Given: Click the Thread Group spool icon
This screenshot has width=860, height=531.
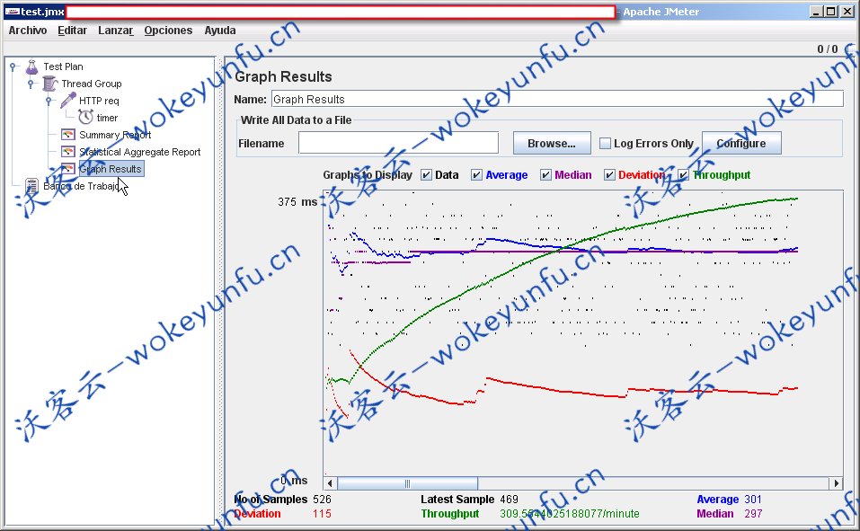Looking at the screenshot, I should pyautogui.click(x=50, y=84).
